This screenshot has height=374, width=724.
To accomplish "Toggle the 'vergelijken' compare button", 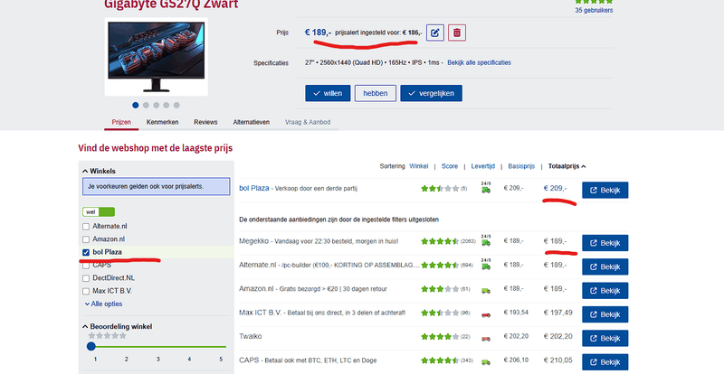I will (432, 93).
